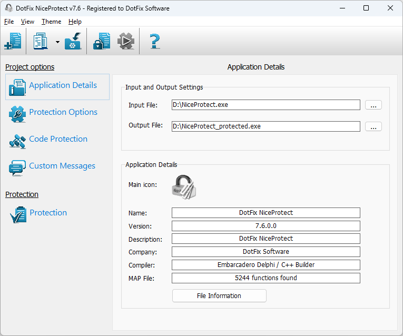Click the Run gear-play toolbar icon
This screenshot has width=403, height=336.
(x=126, y=41)
